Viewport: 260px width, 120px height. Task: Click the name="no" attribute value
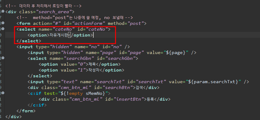point(94,47)
